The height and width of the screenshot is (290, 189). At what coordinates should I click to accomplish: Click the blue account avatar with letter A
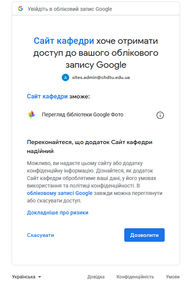[65, 77]
